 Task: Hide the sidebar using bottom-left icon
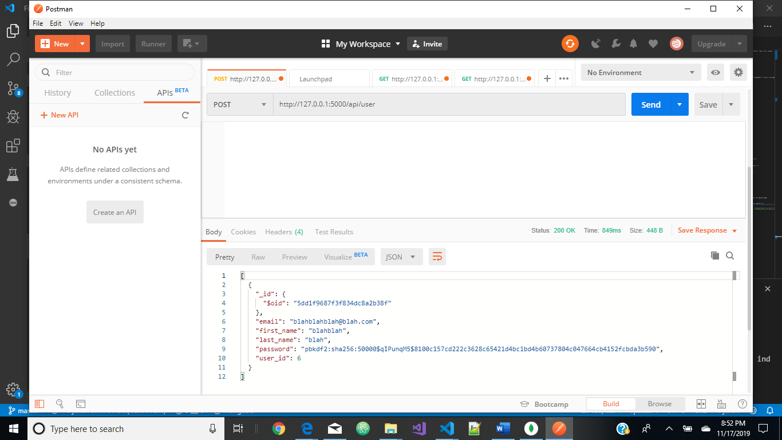tap(40, 404)
